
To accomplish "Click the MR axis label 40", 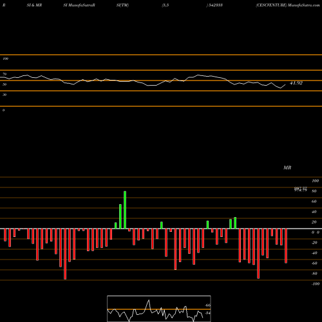I will pyautogui.click(x=314, y=212).
